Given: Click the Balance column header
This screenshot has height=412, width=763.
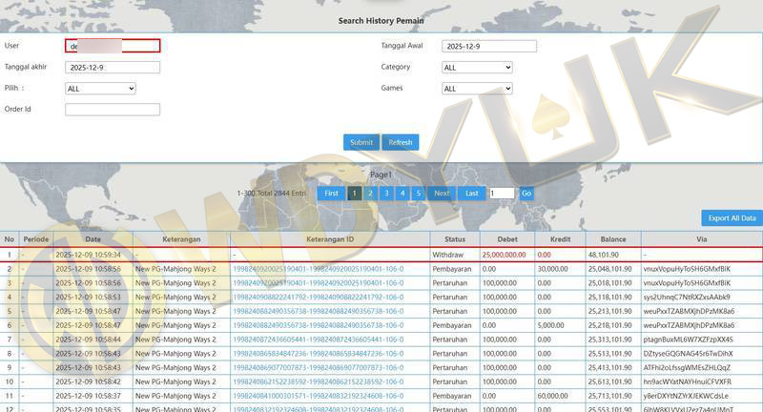Looking at the screenshot, I should (x=611, y=239).
